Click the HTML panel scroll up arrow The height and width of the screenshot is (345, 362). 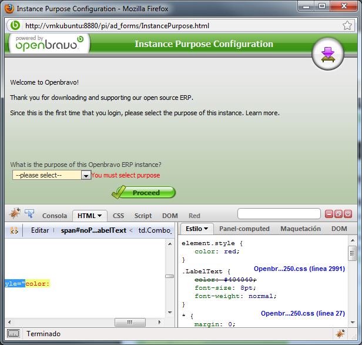coord(170,244)
